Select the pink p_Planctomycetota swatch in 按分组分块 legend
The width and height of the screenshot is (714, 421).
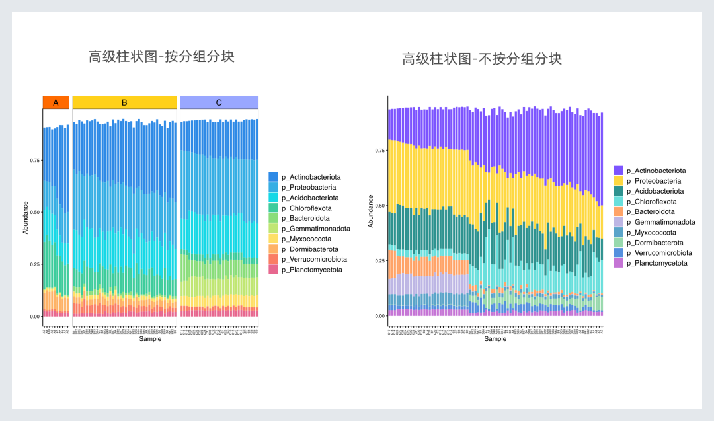click(273, 270)
